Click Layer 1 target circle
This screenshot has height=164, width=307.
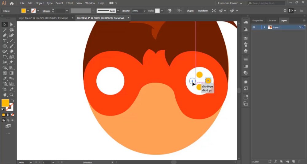coord(300,27)
